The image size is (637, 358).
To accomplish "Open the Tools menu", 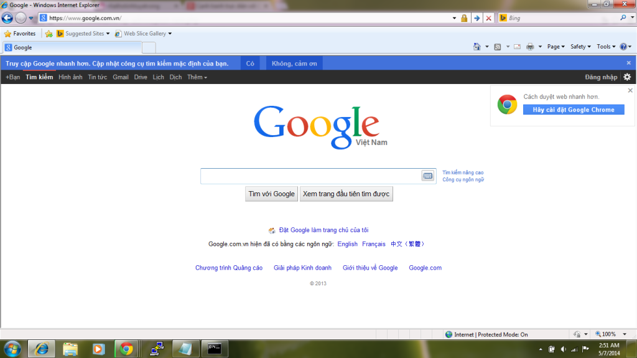I will coord(606,47).
